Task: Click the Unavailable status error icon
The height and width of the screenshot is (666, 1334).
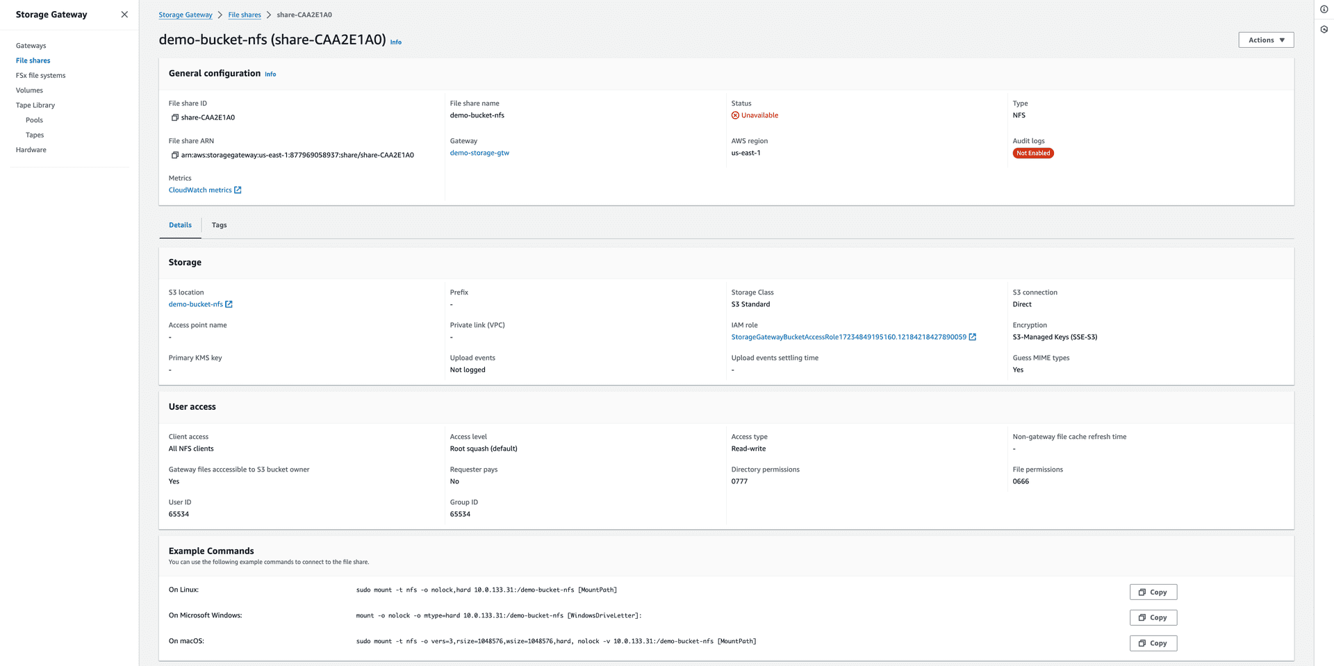Action: click(x=735, y=115)
